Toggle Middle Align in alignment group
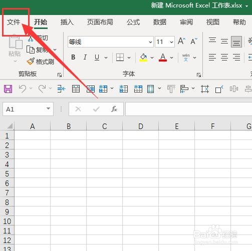 (224, 41)
